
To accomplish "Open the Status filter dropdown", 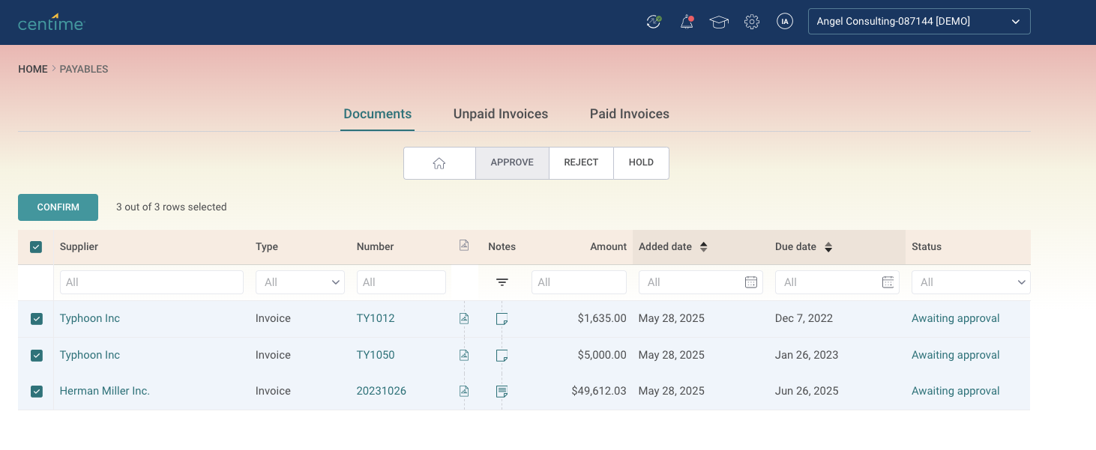I will (971, 282).
